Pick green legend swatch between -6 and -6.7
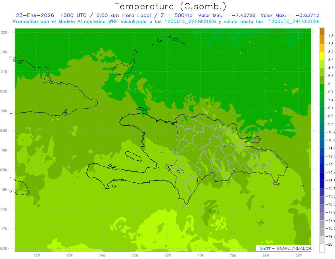This screenshot has width=335, height=259. 322,88
